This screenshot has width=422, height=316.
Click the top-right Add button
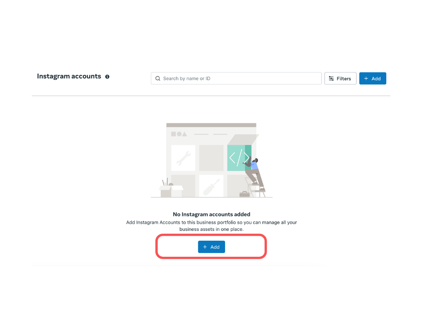point(373,79)
